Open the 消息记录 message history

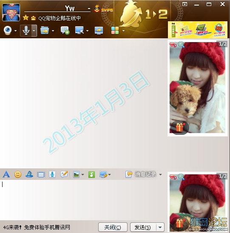(141, 174)
